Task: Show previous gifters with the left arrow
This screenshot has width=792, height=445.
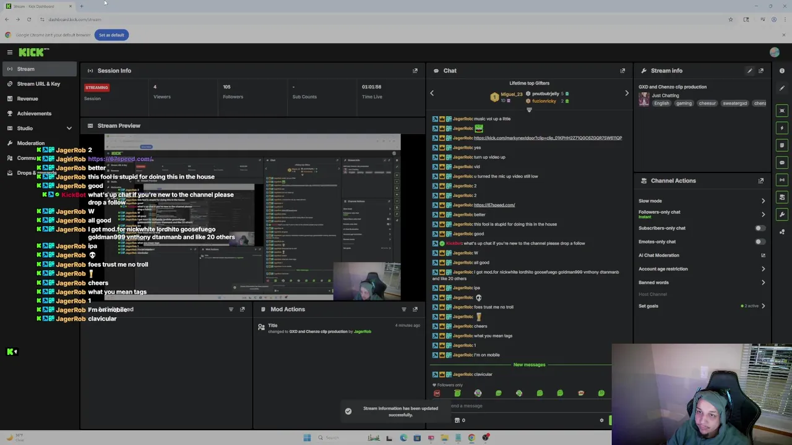Action: [x=432, y=93]
